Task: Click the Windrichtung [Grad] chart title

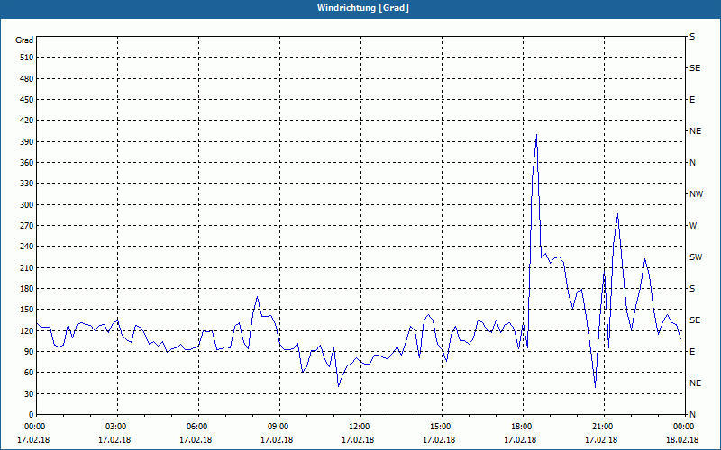Action: coord(360,8)
